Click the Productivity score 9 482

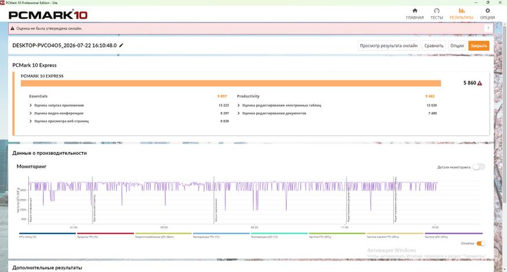[x=430, y=96]
